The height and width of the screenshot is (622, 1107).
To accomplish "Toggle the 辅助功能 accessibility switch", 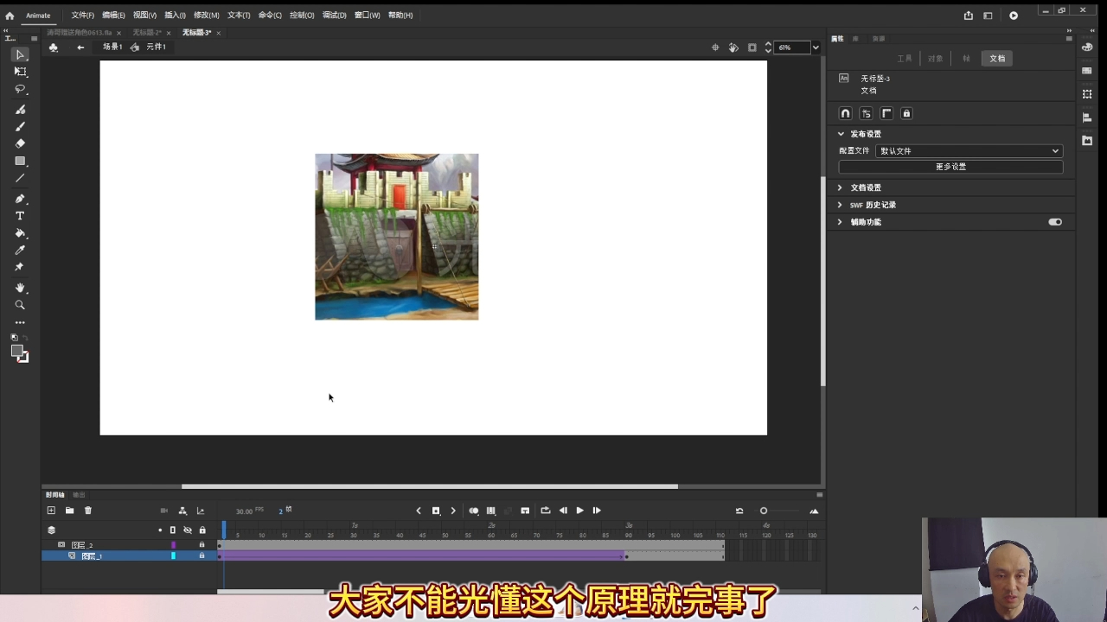I will click(x=1055, y=222).
